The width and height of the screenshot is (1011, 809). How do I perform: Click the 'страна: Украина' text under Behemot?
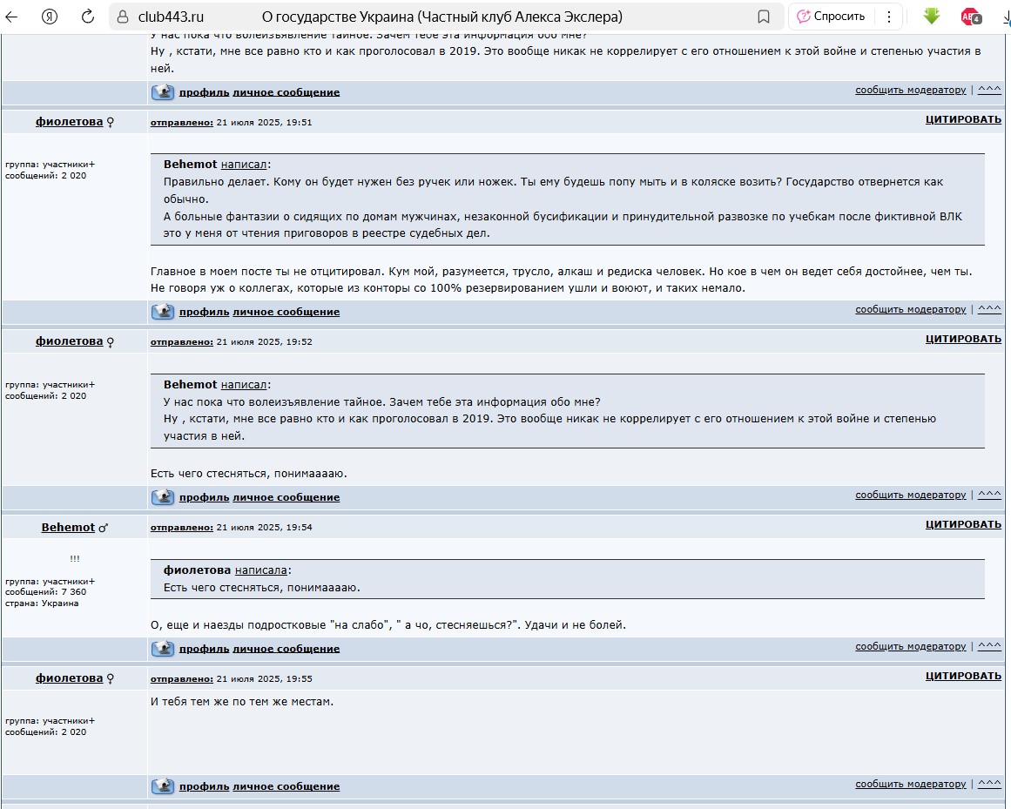click(42, 603)
